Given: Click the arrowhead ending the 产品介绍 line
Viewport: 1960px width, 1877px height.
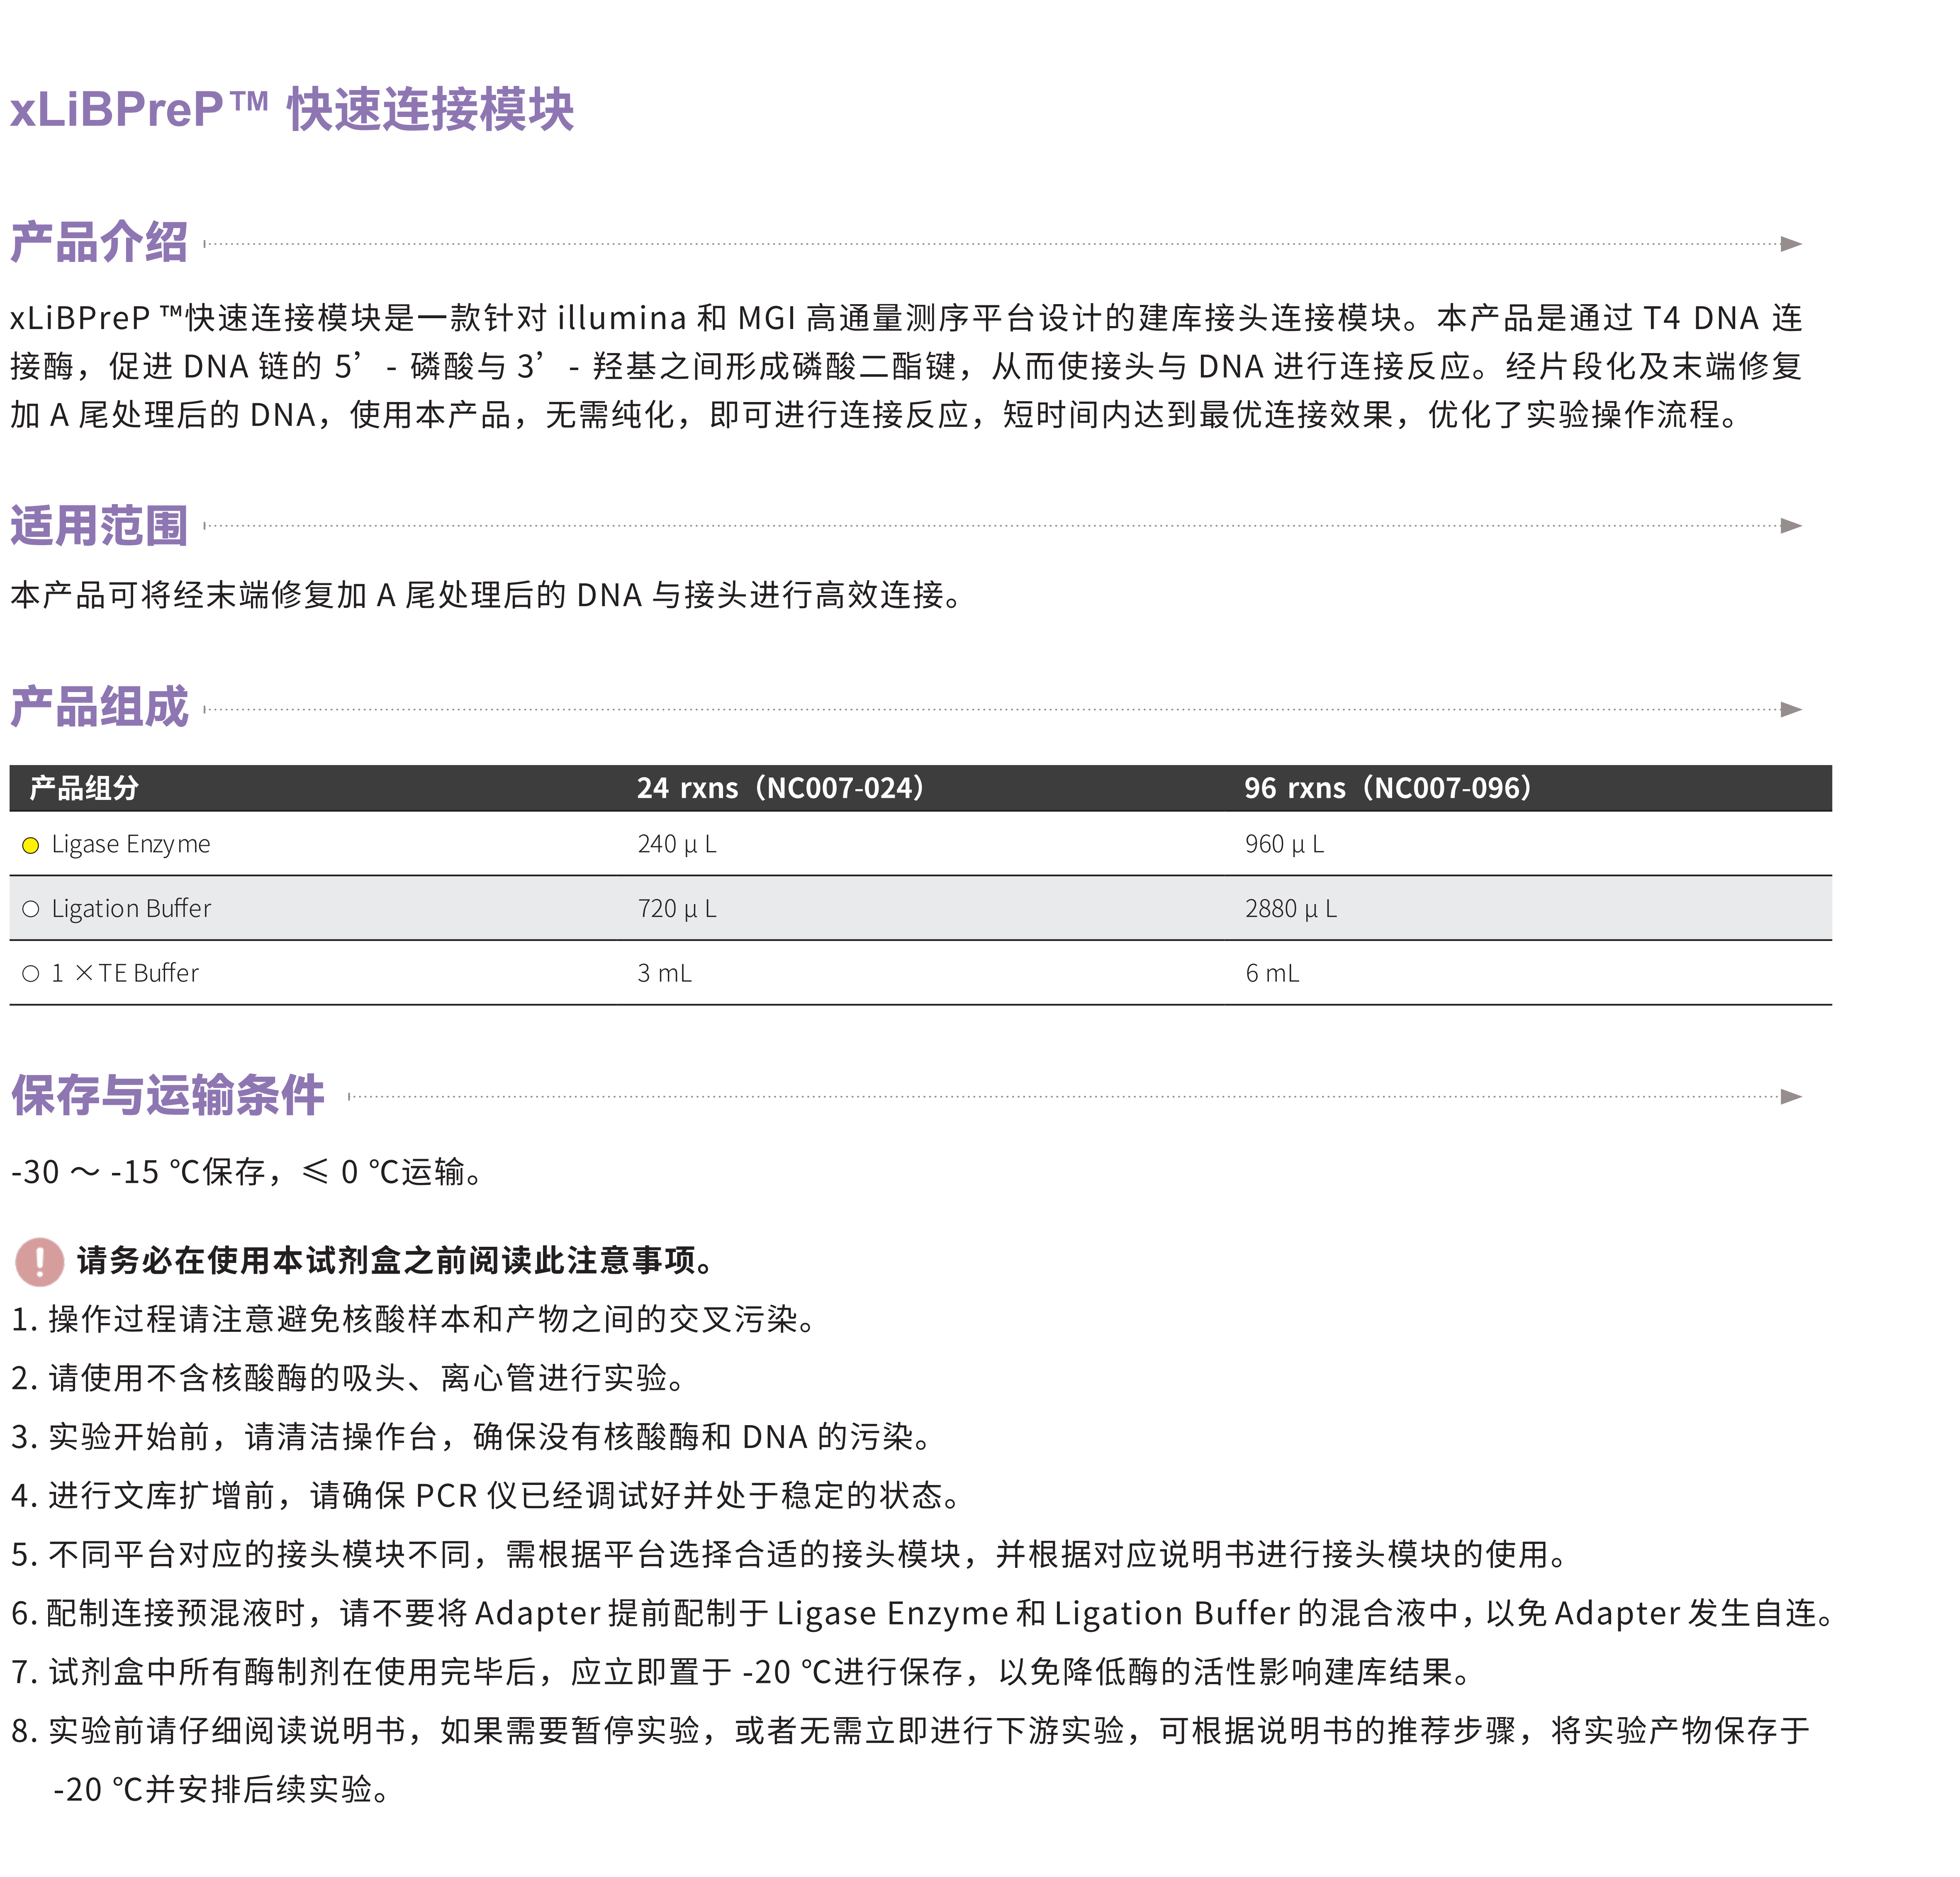Looking at the screenshot, I should click(x=1791, y=244).
